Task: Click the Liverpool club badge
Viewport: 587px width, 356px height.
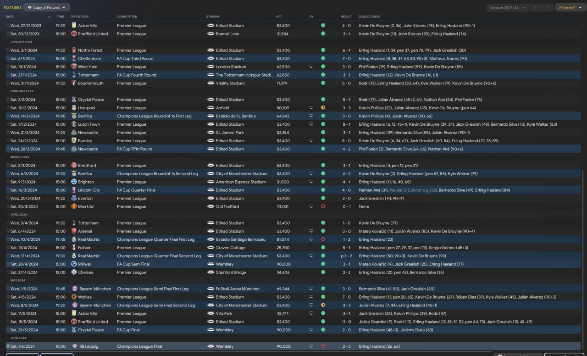Action: pyautogui.click(x=74, y=108)
